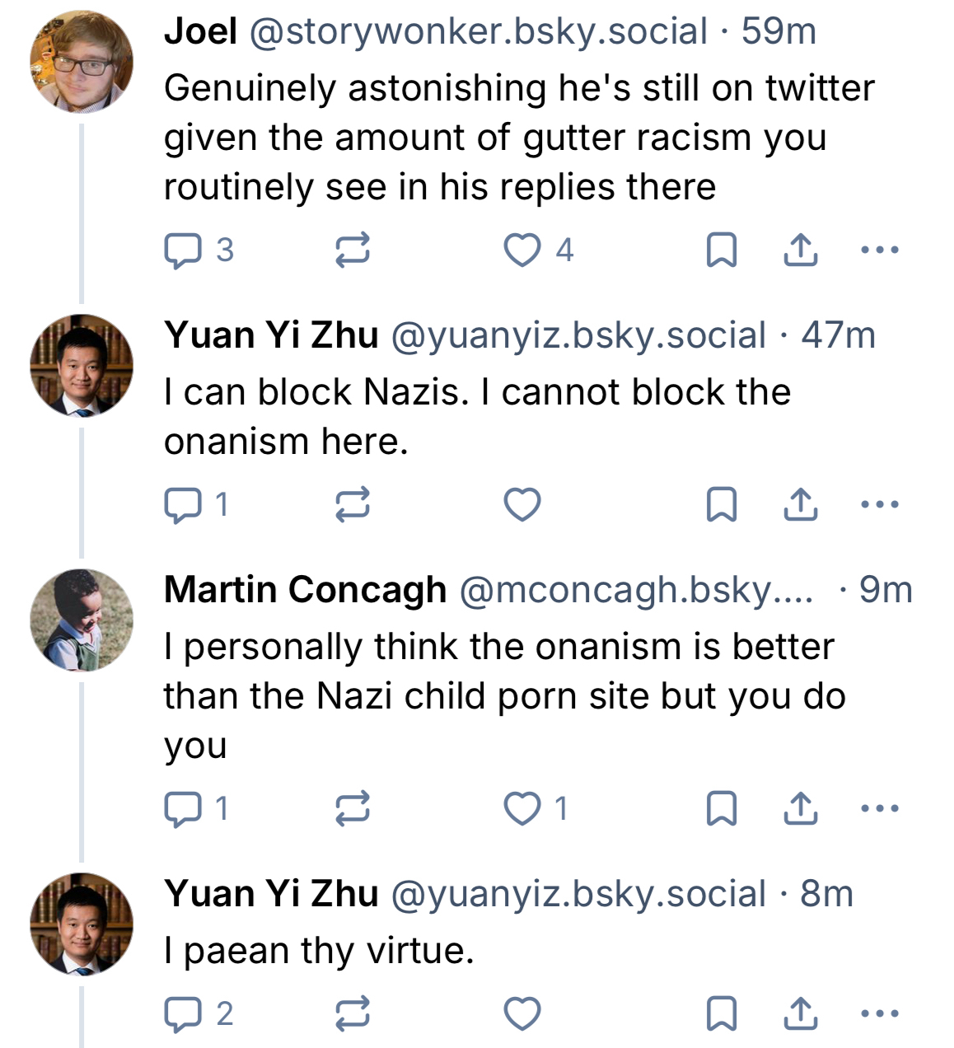Reply to Joel's post
This screenshot has width=954, height=1048.
click(x=183, y=250)
